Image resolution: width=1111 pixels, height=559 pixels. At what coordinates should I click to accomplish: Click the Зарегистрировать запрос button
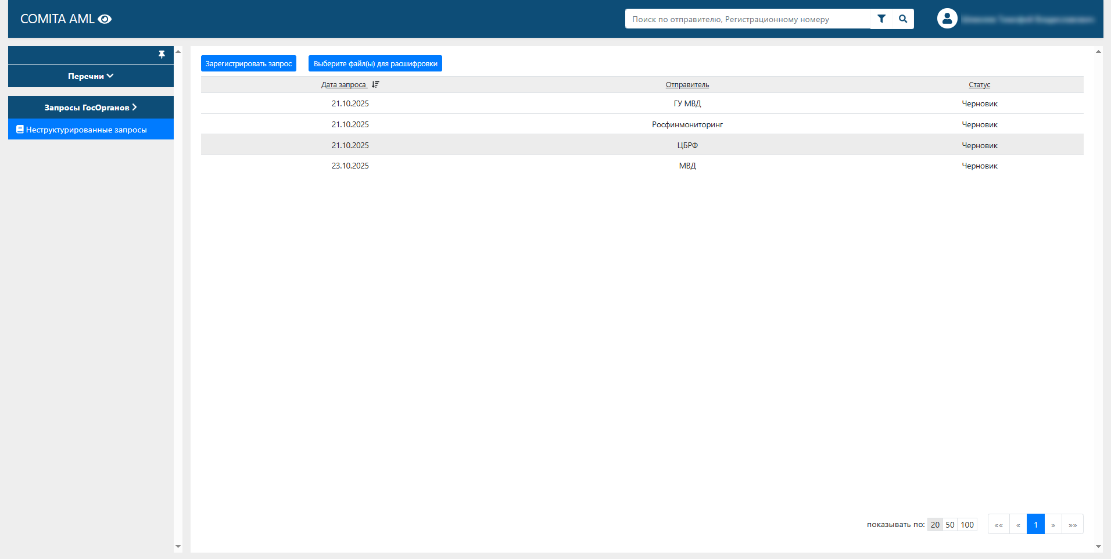tap(249, 63)
